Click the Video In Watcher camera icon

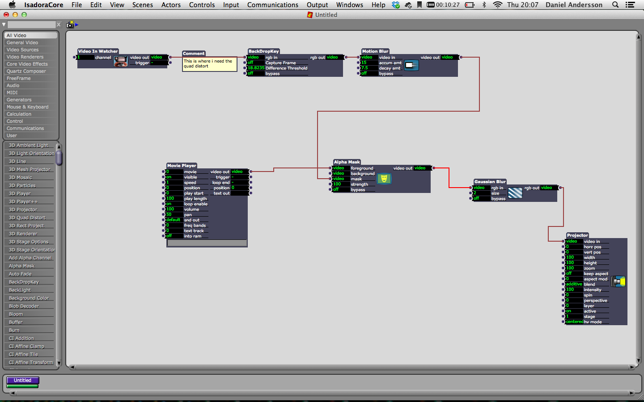coord(121,61)
